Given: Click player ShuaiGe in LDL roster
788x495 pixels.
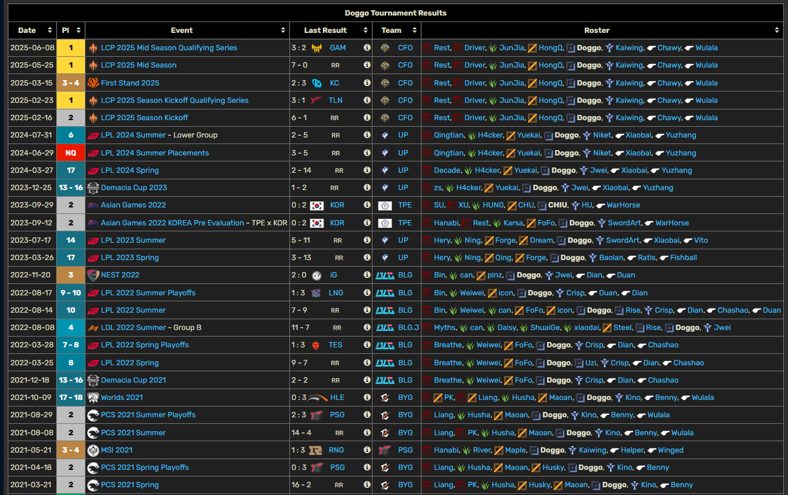Looking at the screenshot, I should pyautogui.click(x=545, y=328).
